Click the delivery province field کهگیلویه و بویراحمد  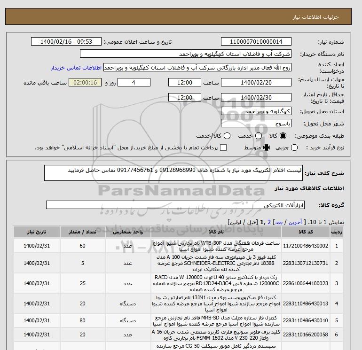(256, 111)
